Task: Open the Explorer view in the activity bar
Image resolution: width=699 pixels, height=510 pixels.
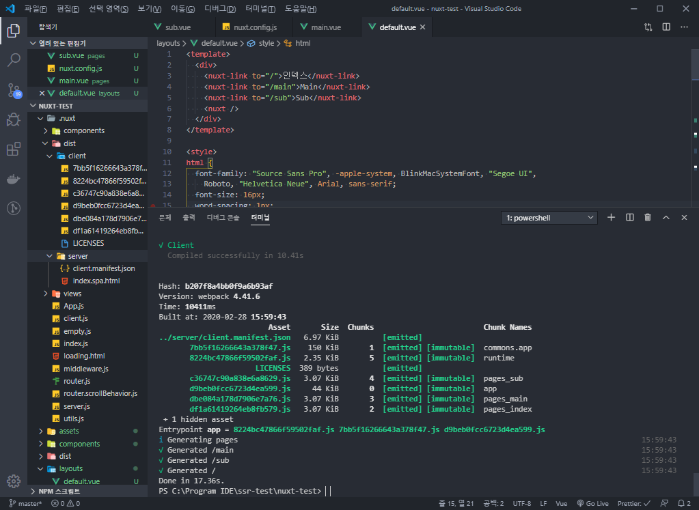Action: point(14,31)
